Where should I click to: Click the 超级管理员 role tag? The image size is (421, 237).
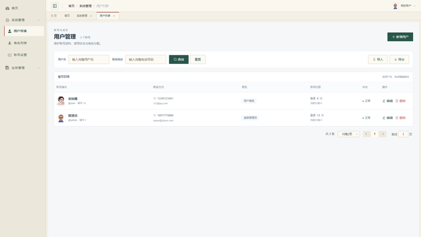tap(250, 117)
